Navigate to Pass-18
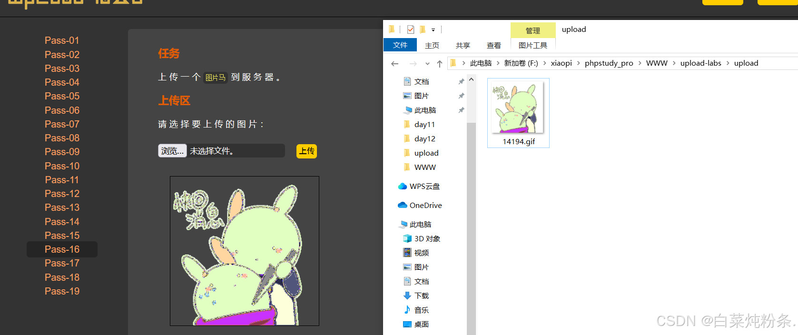The width and height of the screenshot is (798, 335). [x=62, y=277]
